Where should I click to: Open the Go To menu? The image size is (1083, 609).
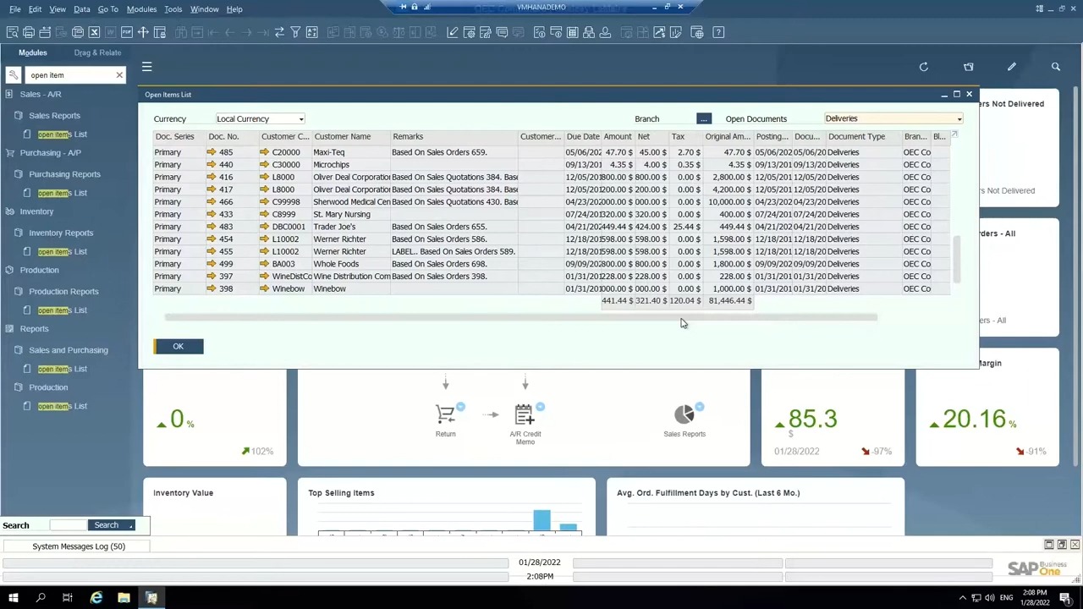click(107, 9)
